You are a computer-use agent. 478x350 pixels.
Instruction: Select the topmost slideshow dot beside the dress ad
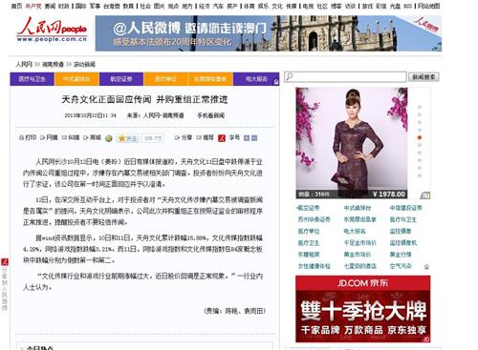point(420,107)
